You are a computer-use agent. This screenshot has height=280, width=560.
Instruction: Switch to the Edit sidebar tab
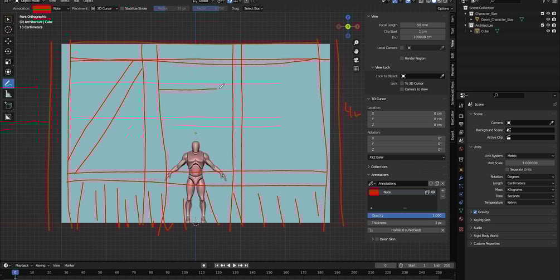452,56
